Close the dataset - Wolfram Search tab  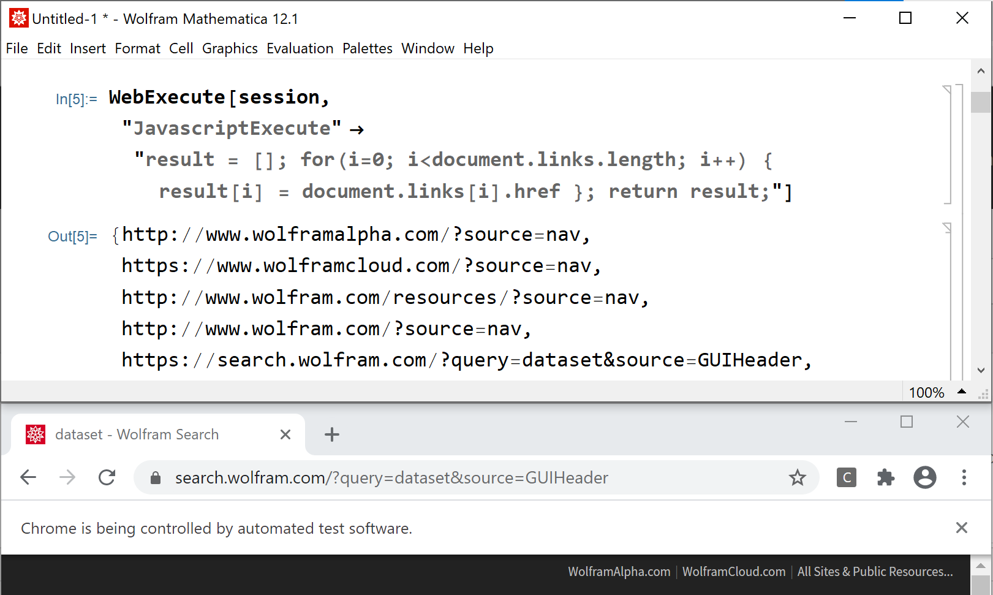tap(285, 434)
